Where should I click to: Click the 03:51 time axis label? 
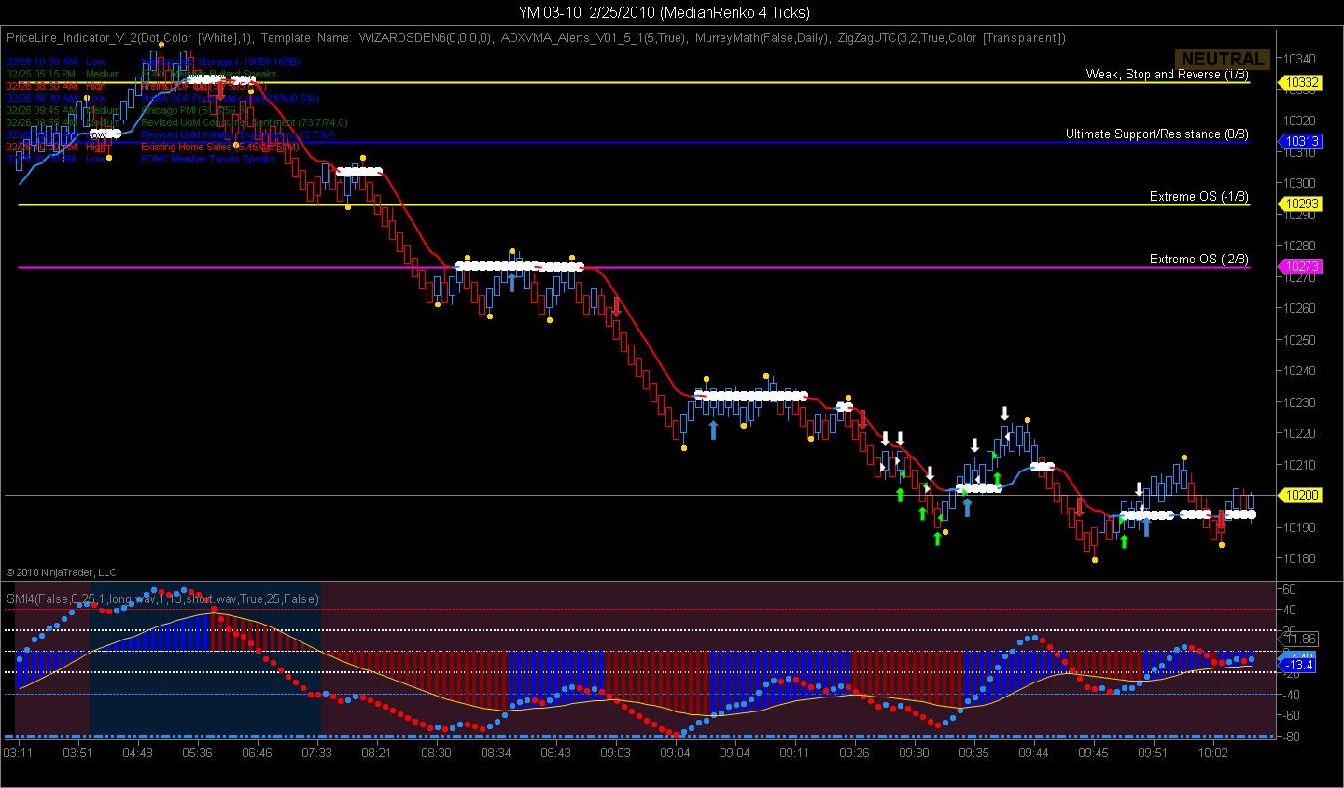point(78,752)
